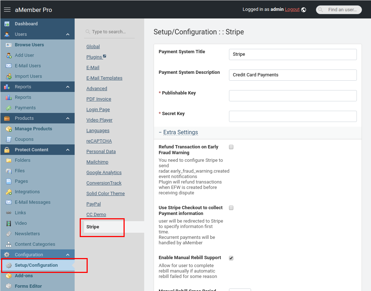Click the Find an user search box
Viewport: 371px width, 291px height.
342,10
